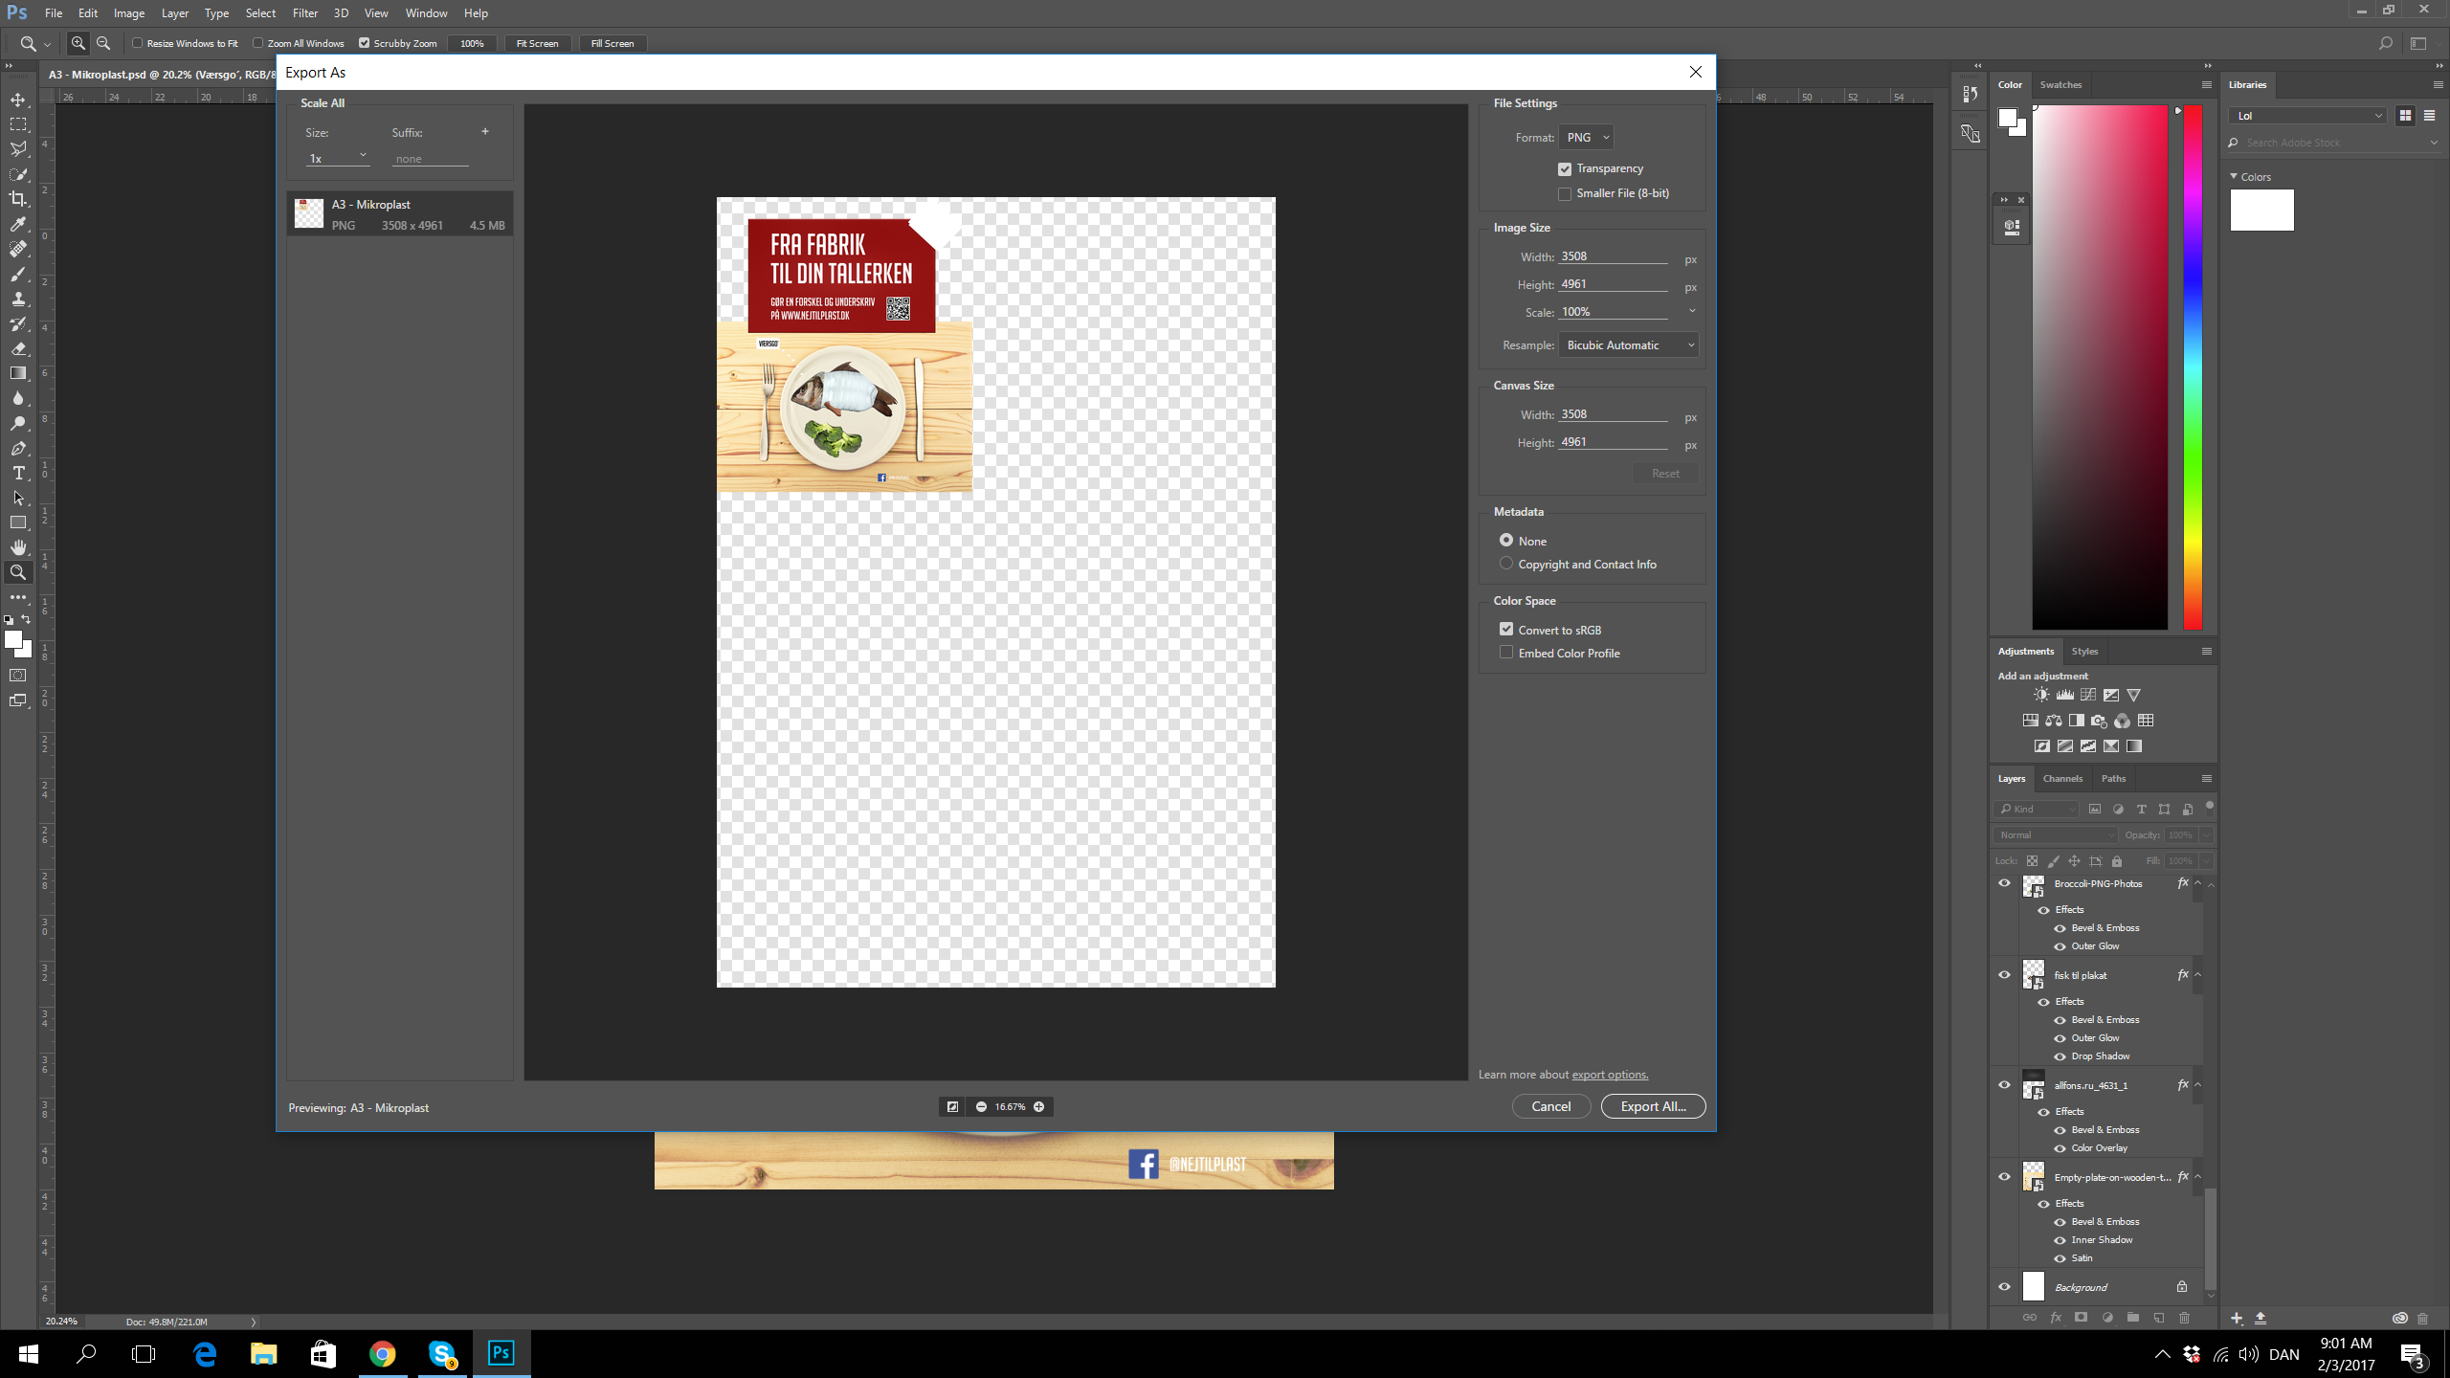
Task: Enable Resize Windows to Fit
Action: pyautogui.click(x=138, y=43)
